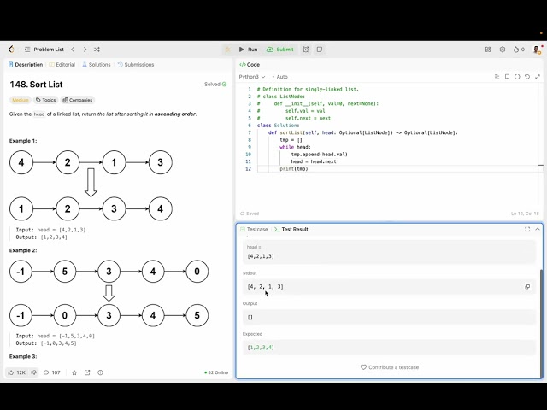Expand the Topics tag
The height and width of the screenshot is (410, 547).
coord(45,100)
